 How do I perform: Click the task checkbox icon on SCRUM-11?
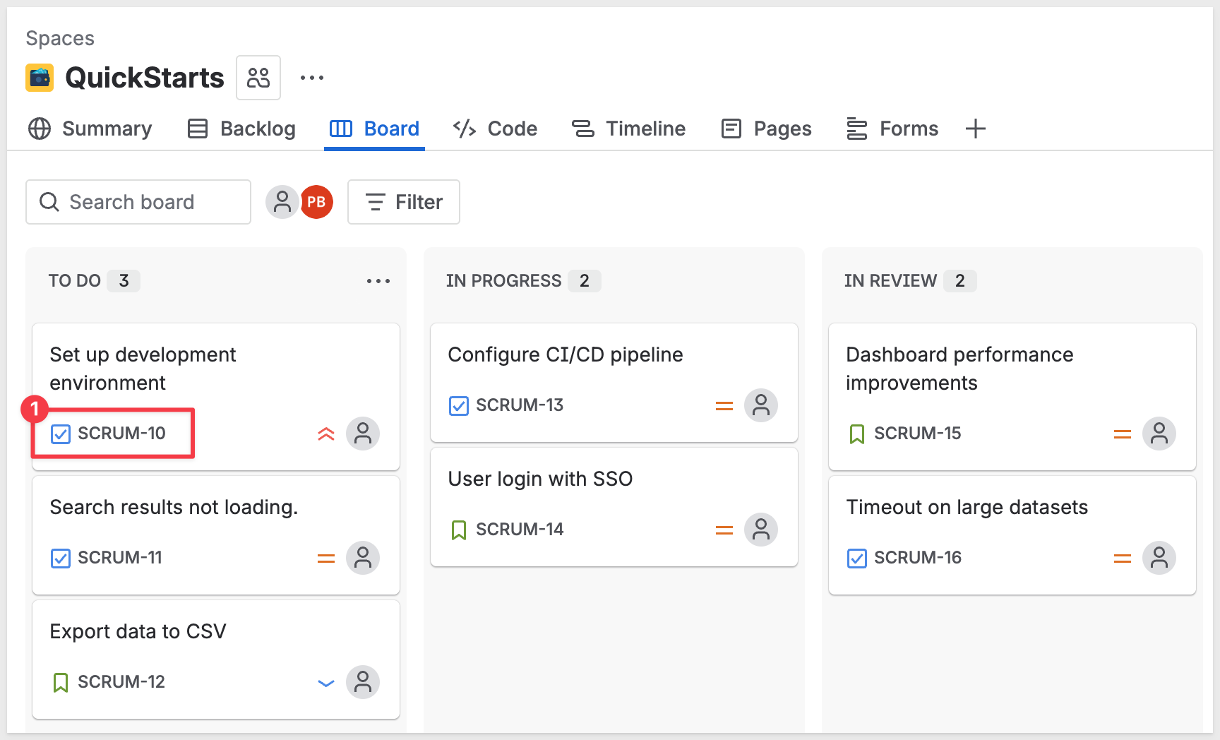[x=61, y=558]
